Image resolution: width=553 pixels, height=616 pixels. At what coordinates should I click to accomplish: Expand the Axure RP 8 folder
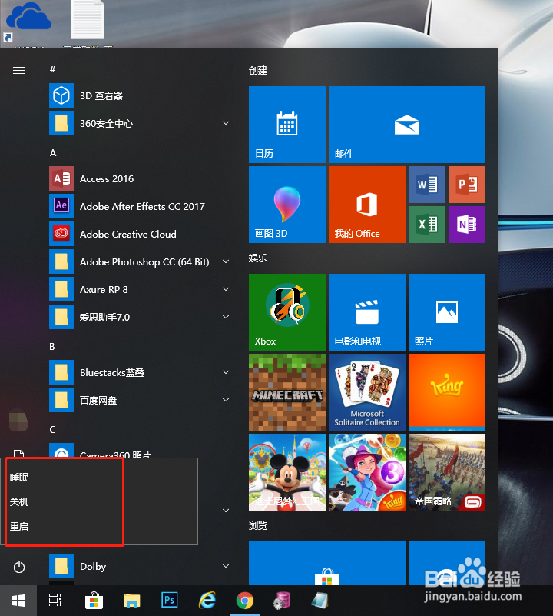click(x=226, y=289)
